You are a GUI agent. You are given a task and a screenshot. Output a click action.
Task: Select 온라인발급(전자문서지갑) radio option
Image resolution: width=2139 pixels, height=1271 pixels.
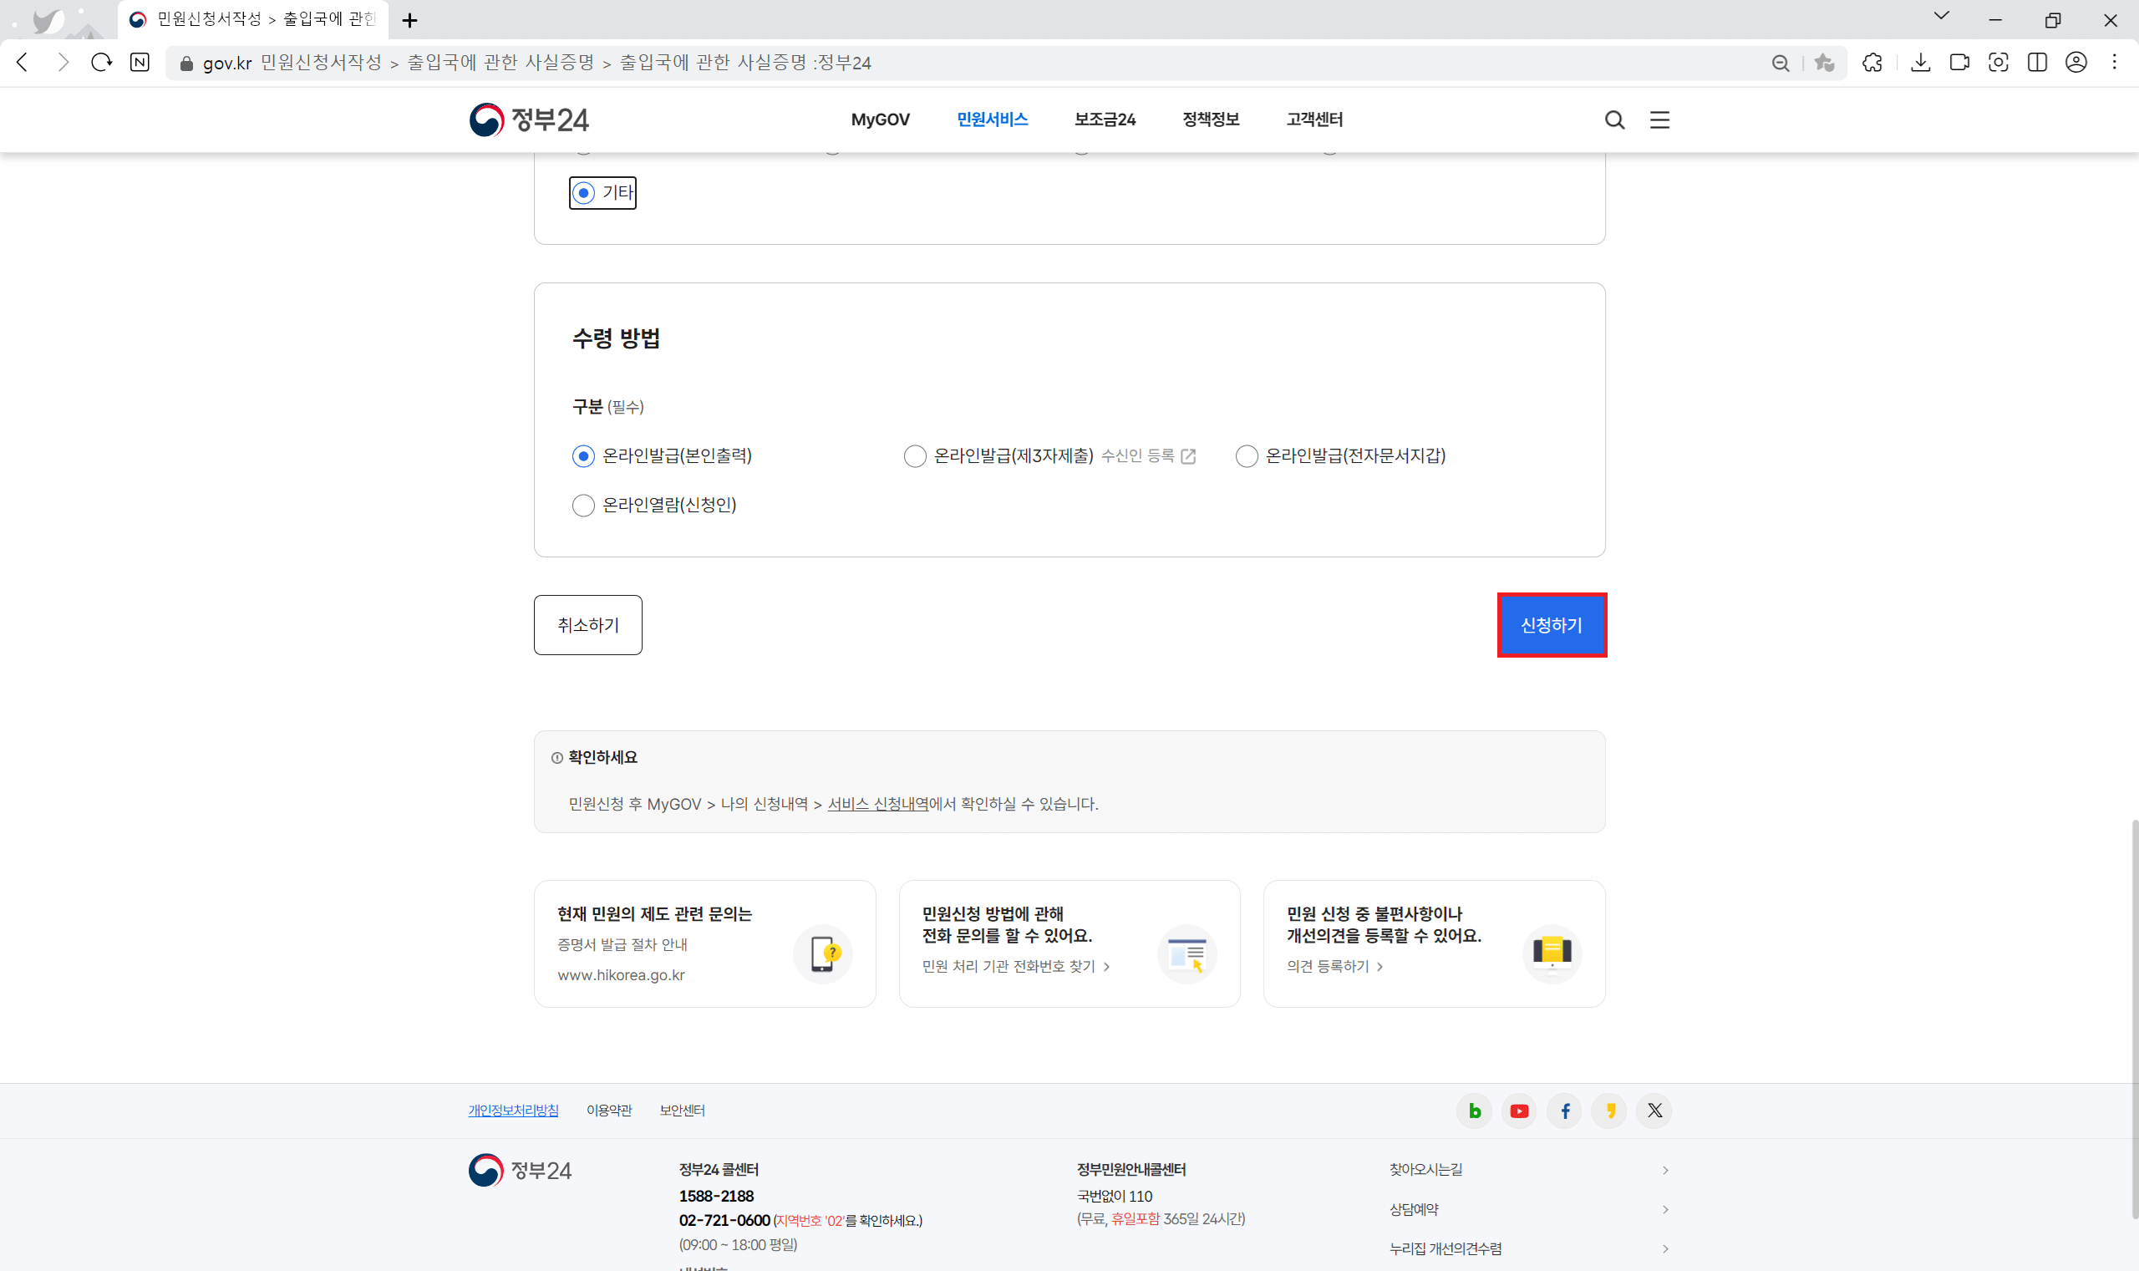1246,455
